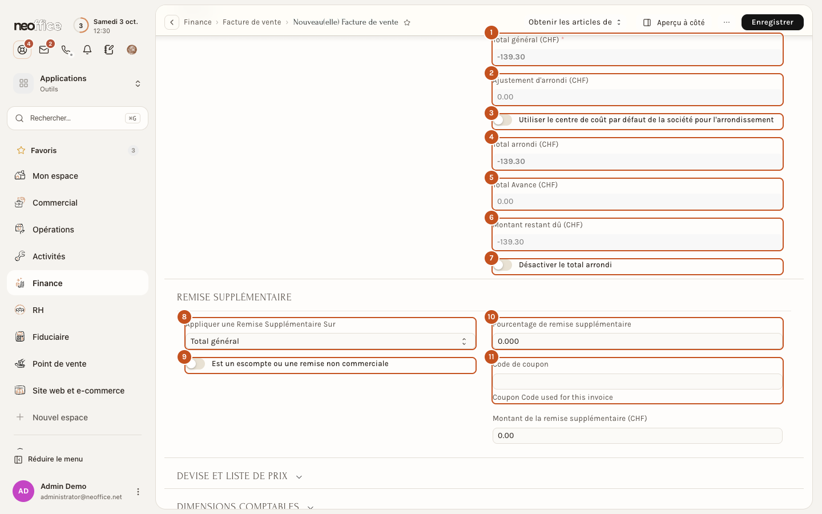Click the circular counter showing 3

point(81,26)
